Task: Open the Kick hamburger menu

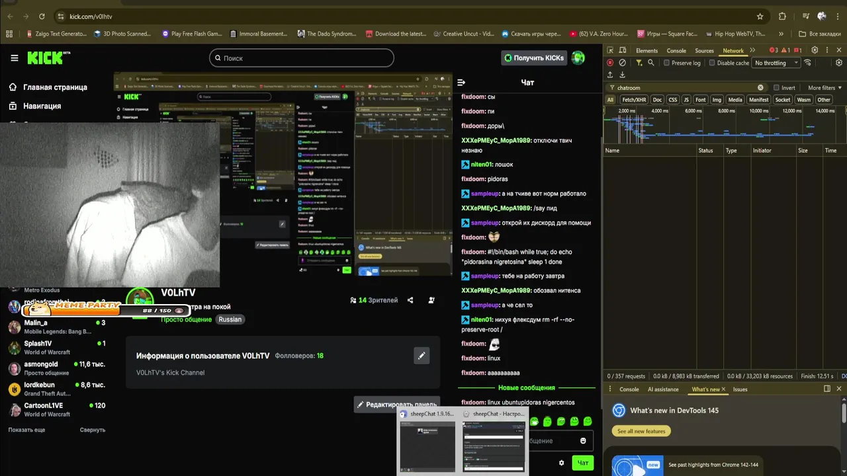Action: [14, 58]
